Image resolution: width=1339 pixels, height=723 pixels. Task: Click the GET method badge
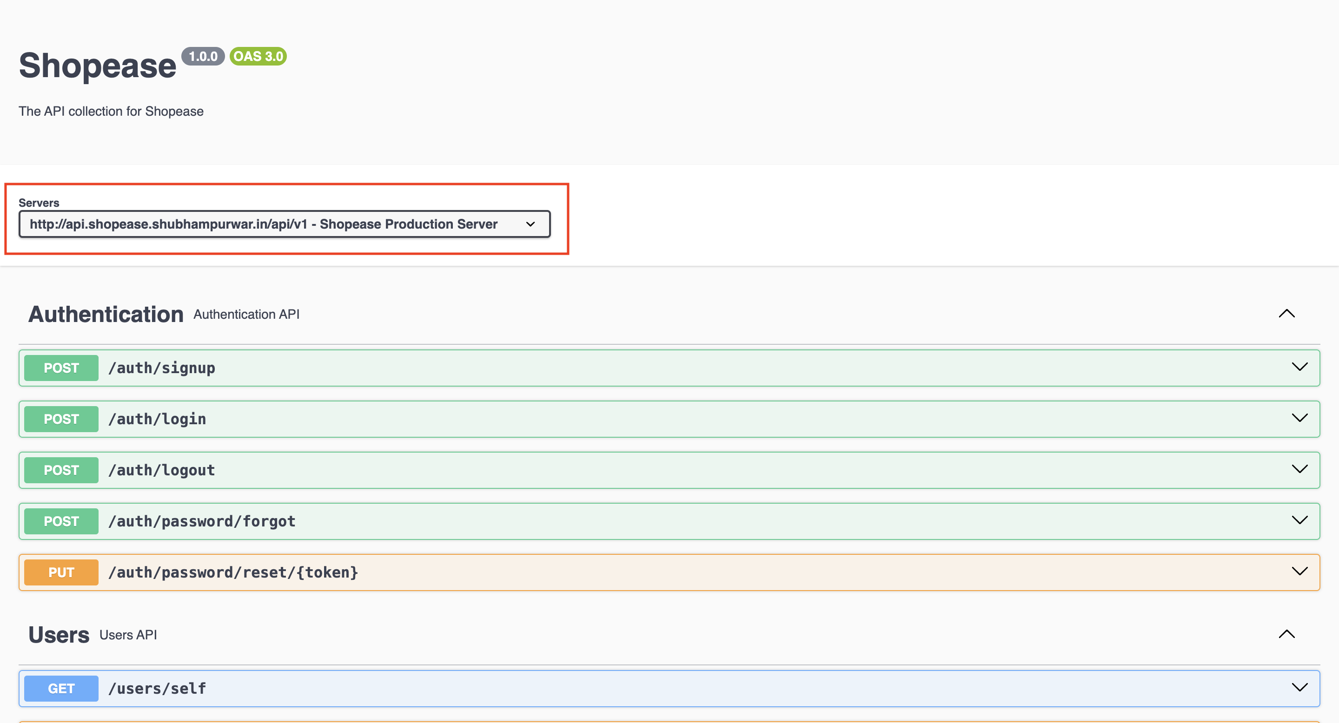click(61, 688)
